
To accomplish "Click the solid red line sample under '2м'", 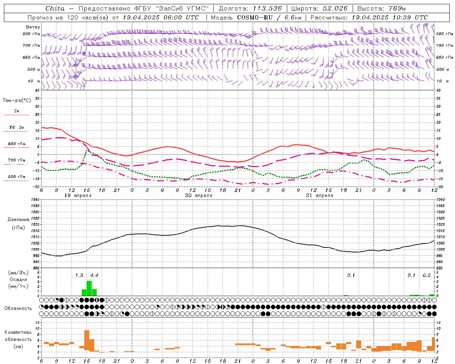I will pyautogui.click(x=16, y=115).
